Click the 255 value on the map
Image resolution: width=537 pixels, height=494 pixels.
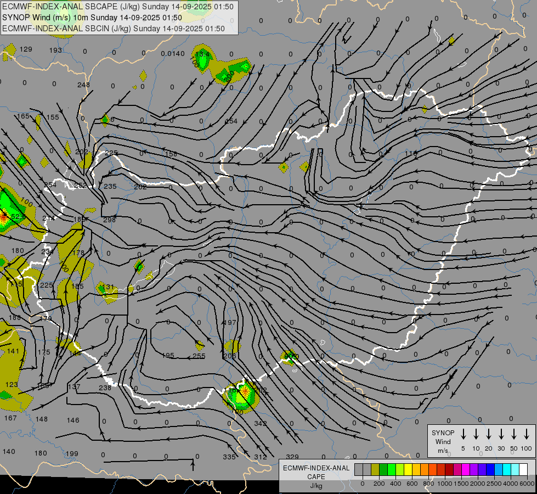(199, 356)
